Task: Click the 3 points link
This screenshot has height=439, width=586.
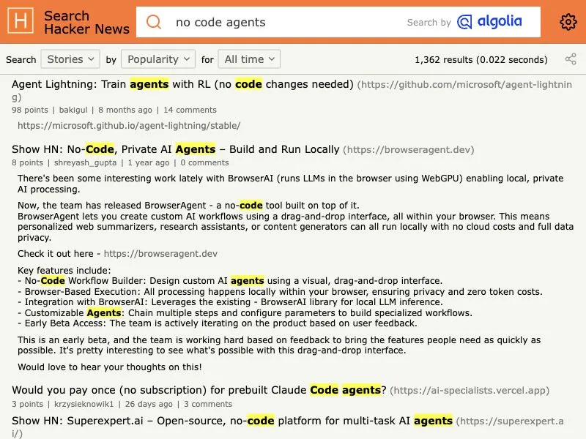Action: (x=27, y=404)
